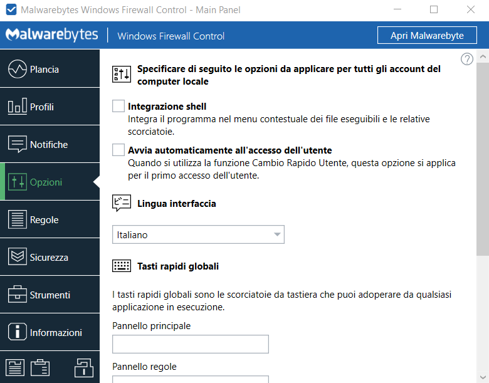Click the lock icon at sidebar bottom

(x=84, y=368)
